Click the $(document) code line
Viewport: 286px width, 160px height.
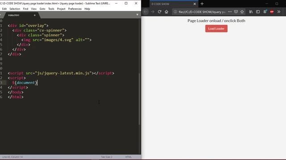25,83
